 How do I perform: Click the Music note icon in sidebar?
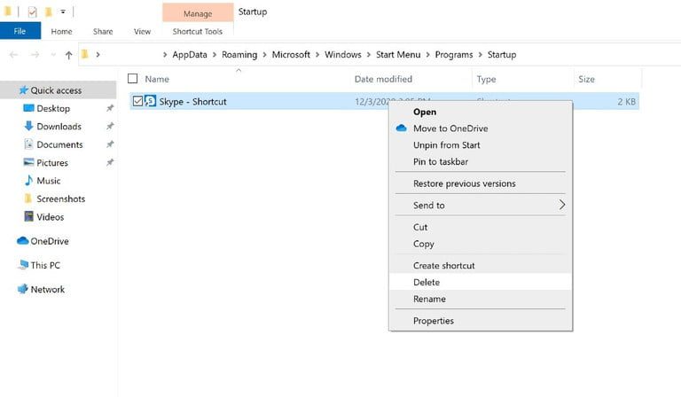[x=28, y=181]
